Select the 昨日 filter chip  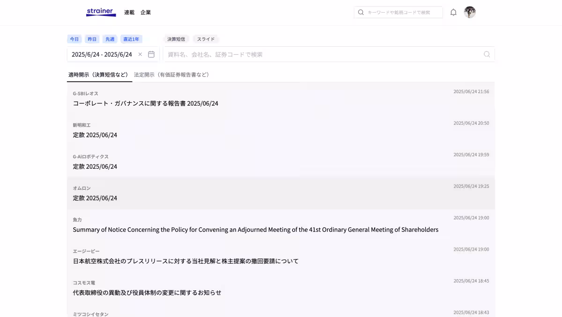point(92,39)
